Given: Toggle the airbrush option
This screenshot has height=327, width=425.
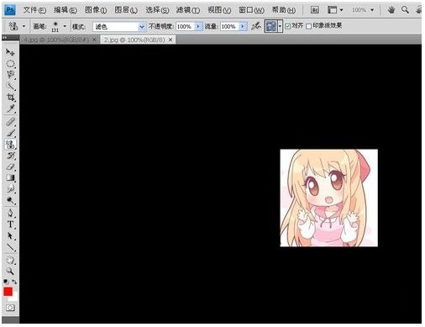Looking at the screenshot, I should 255,26.
